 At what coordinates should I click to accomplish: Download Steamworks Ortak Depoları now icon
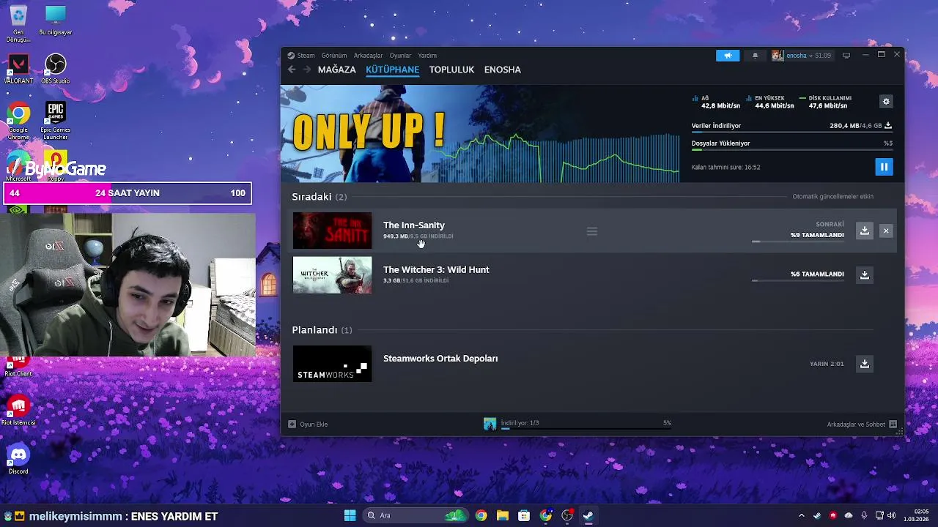pyautogui.click(x=865, y=364)
